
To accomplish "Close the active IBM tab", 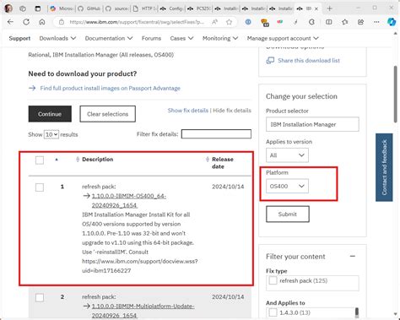I will (316, 8).
